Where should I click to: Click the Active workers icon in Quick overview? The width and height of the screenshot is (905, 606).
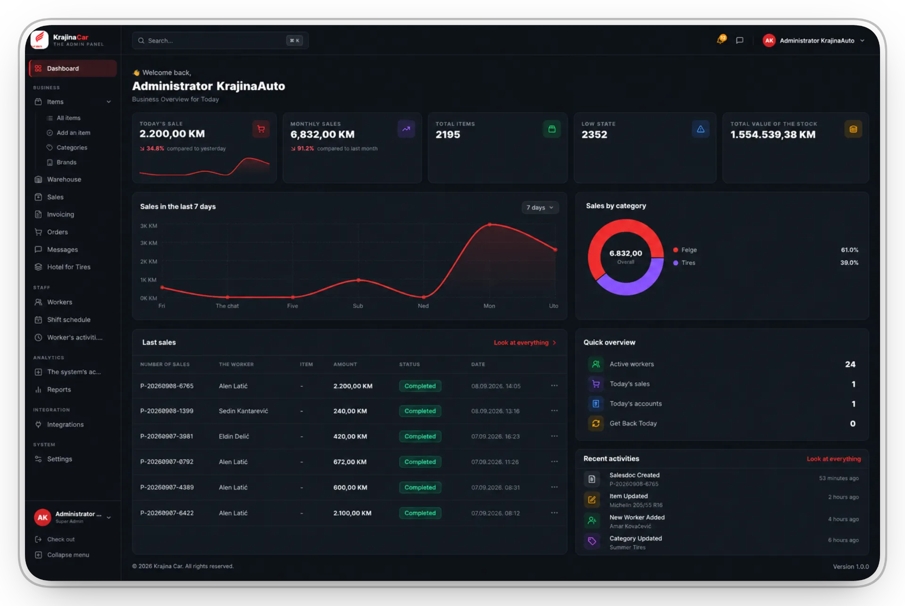pyautogui.click(x=596, y=364)
